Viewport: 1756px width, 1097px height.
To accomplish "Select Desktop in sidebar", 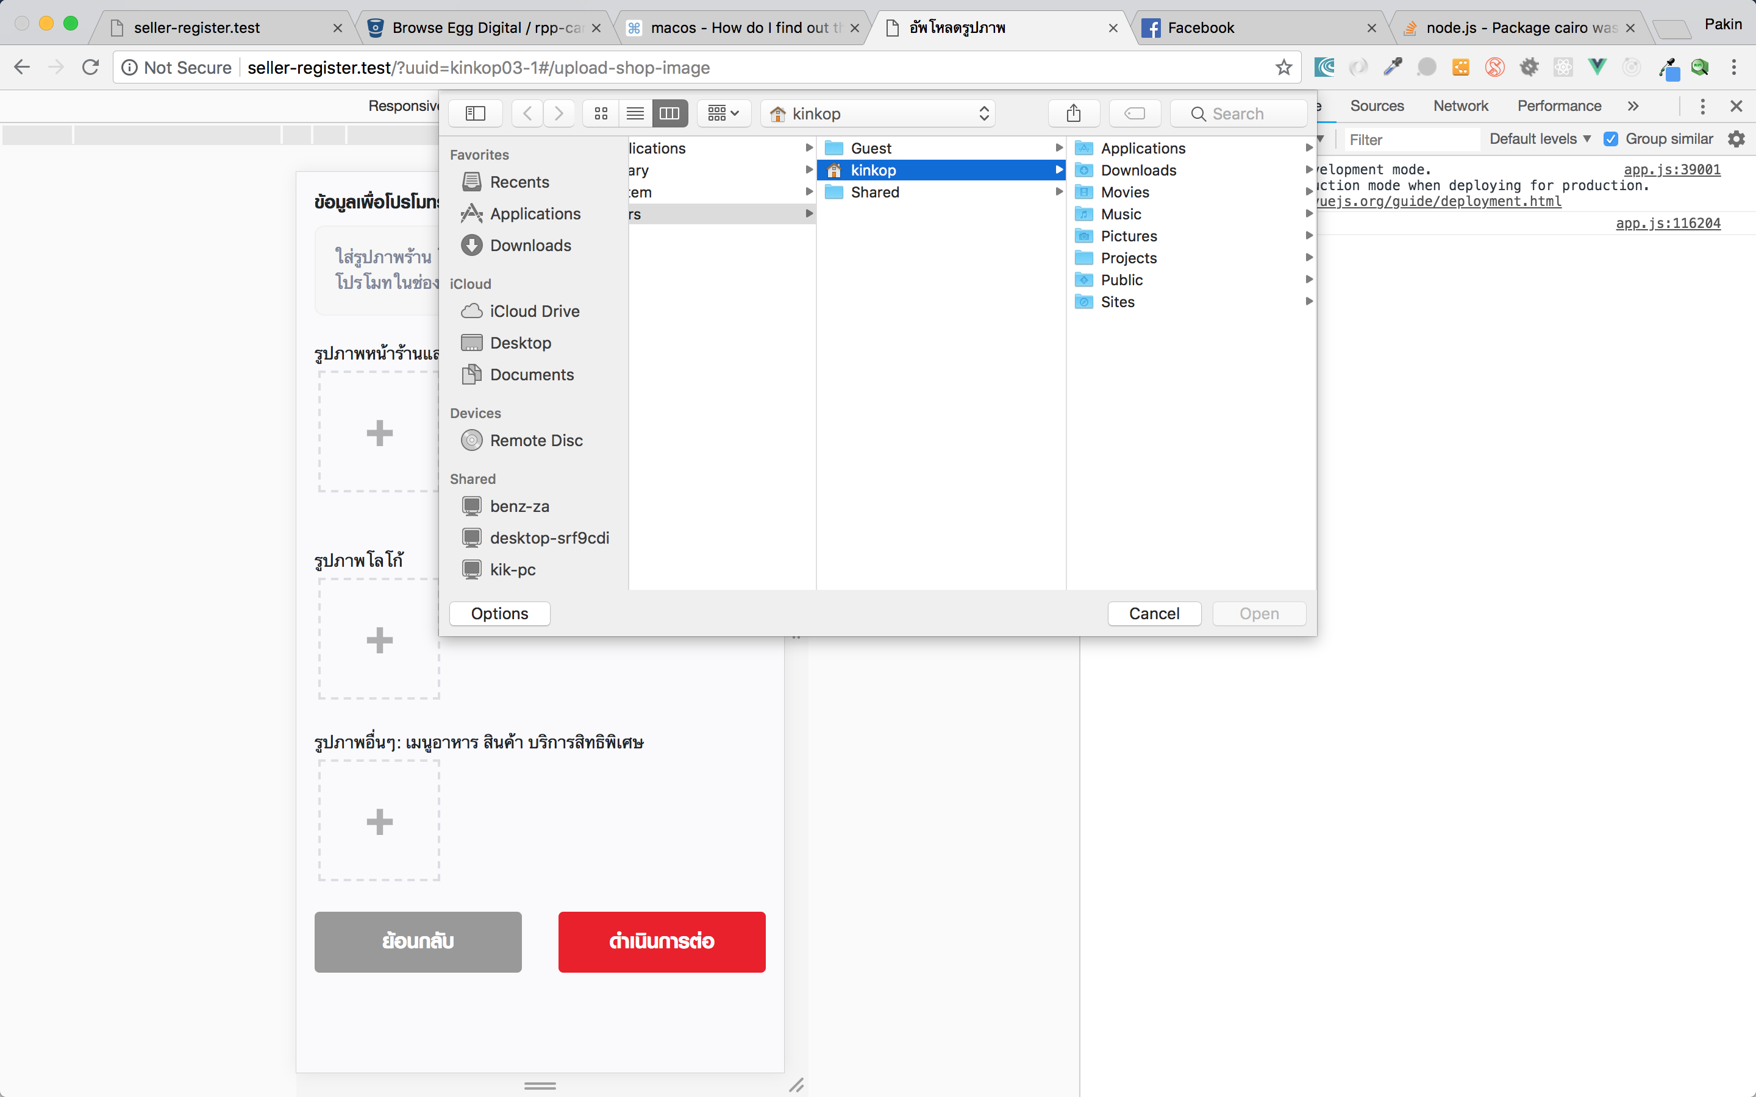I will click(520, 343).
